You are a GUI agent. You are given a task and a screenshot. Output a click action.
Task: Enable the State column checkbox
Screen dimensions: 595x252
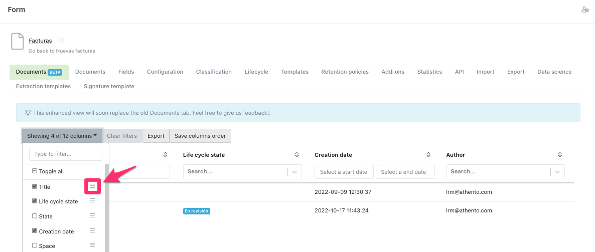[35, 216]
